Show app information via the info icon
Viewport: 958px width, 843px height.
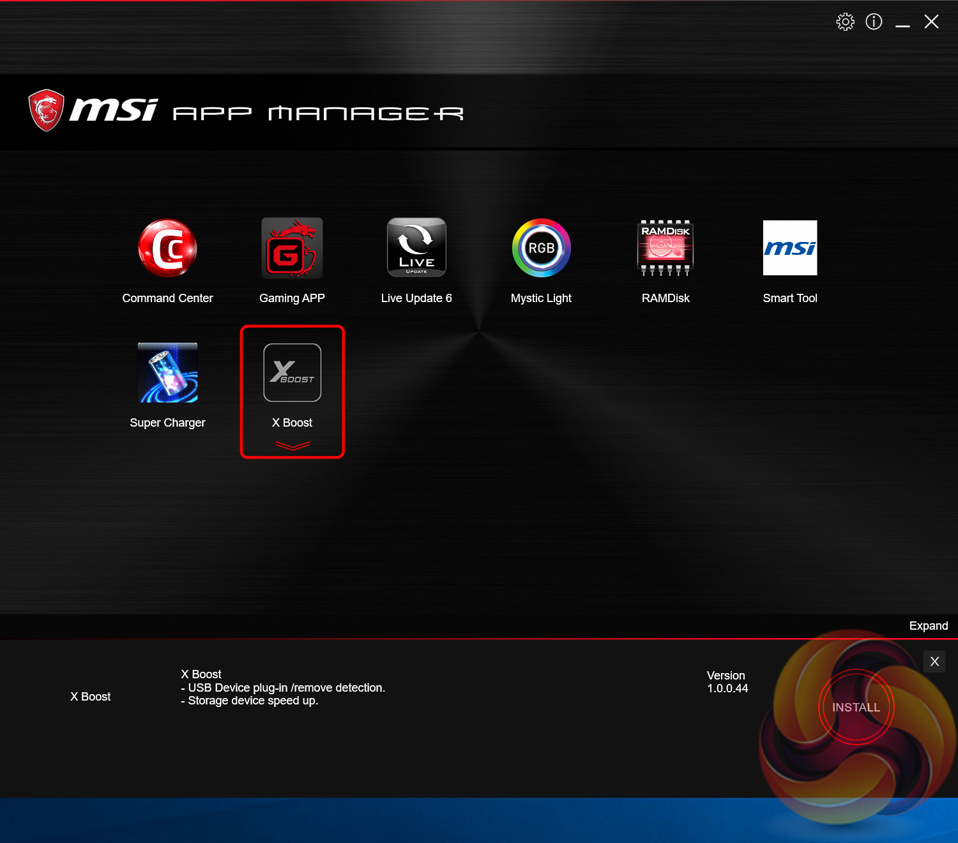click(874, 22)
